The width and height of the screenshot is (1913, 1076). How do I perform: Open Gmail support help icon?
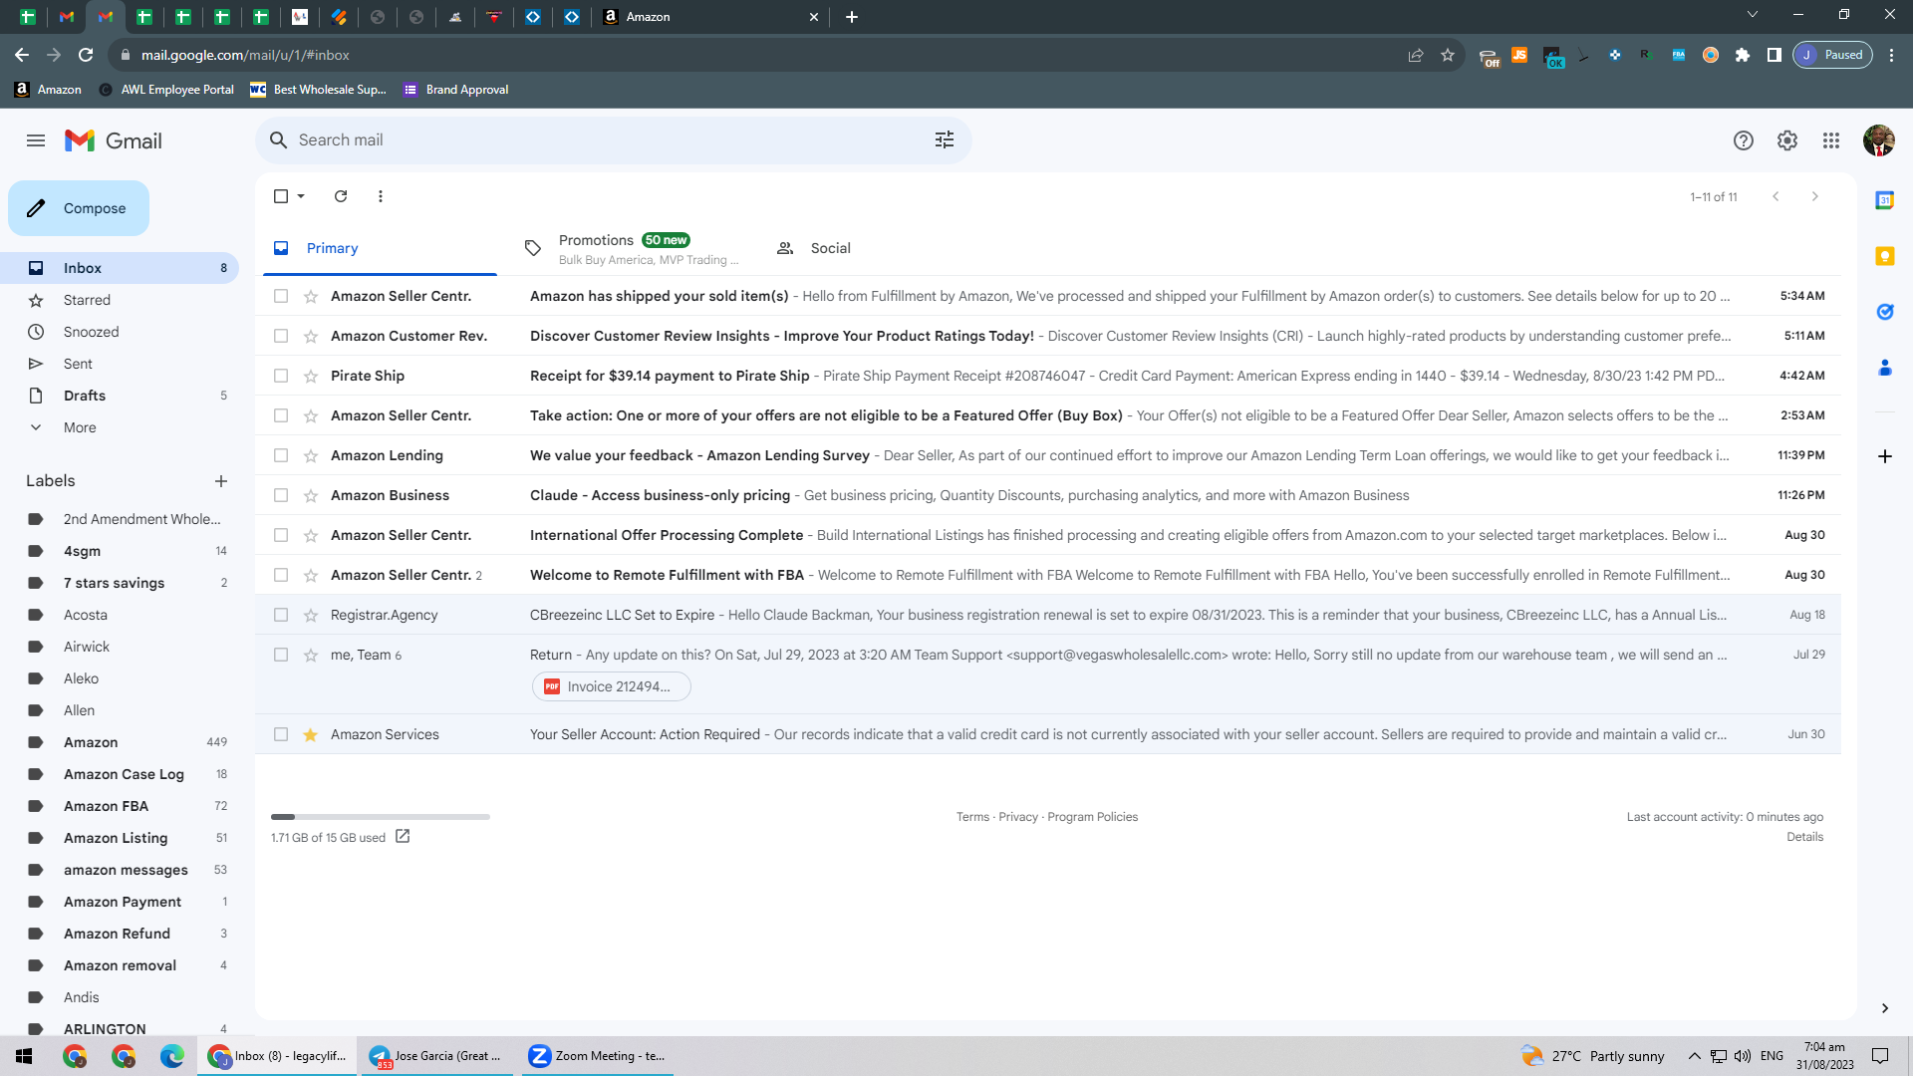(x=1743, y=140)
